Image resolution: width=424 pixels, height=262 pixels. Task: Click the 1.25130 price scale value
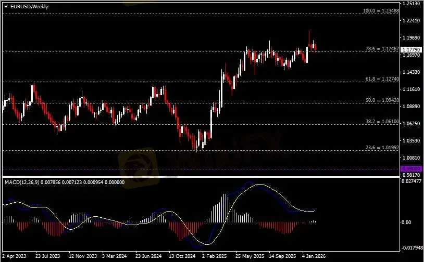coord(412,4)
